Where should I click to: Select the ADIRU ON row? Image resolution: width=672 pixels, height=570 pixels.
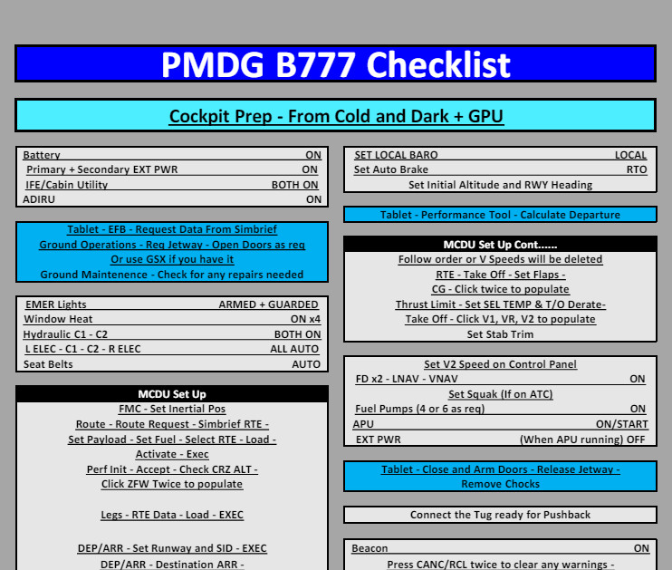[172, 199]
